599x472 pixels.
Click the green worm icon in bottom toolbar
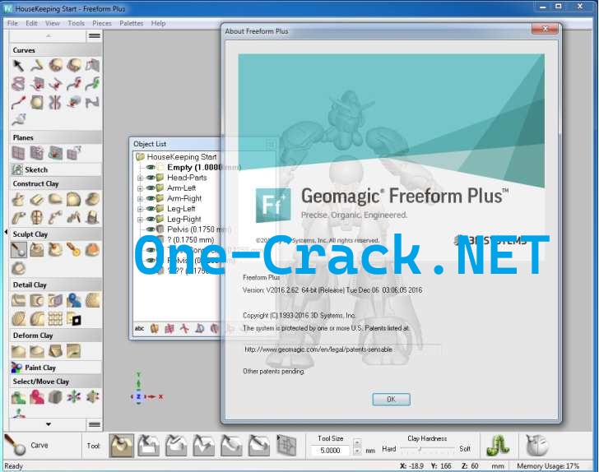pyautogui.click(x=495, y=446)
